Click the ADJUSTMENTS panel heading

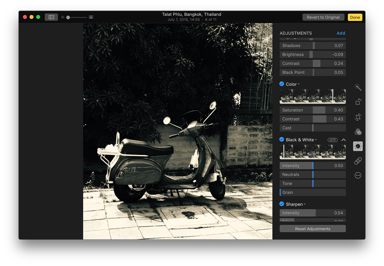click(295, 33)
